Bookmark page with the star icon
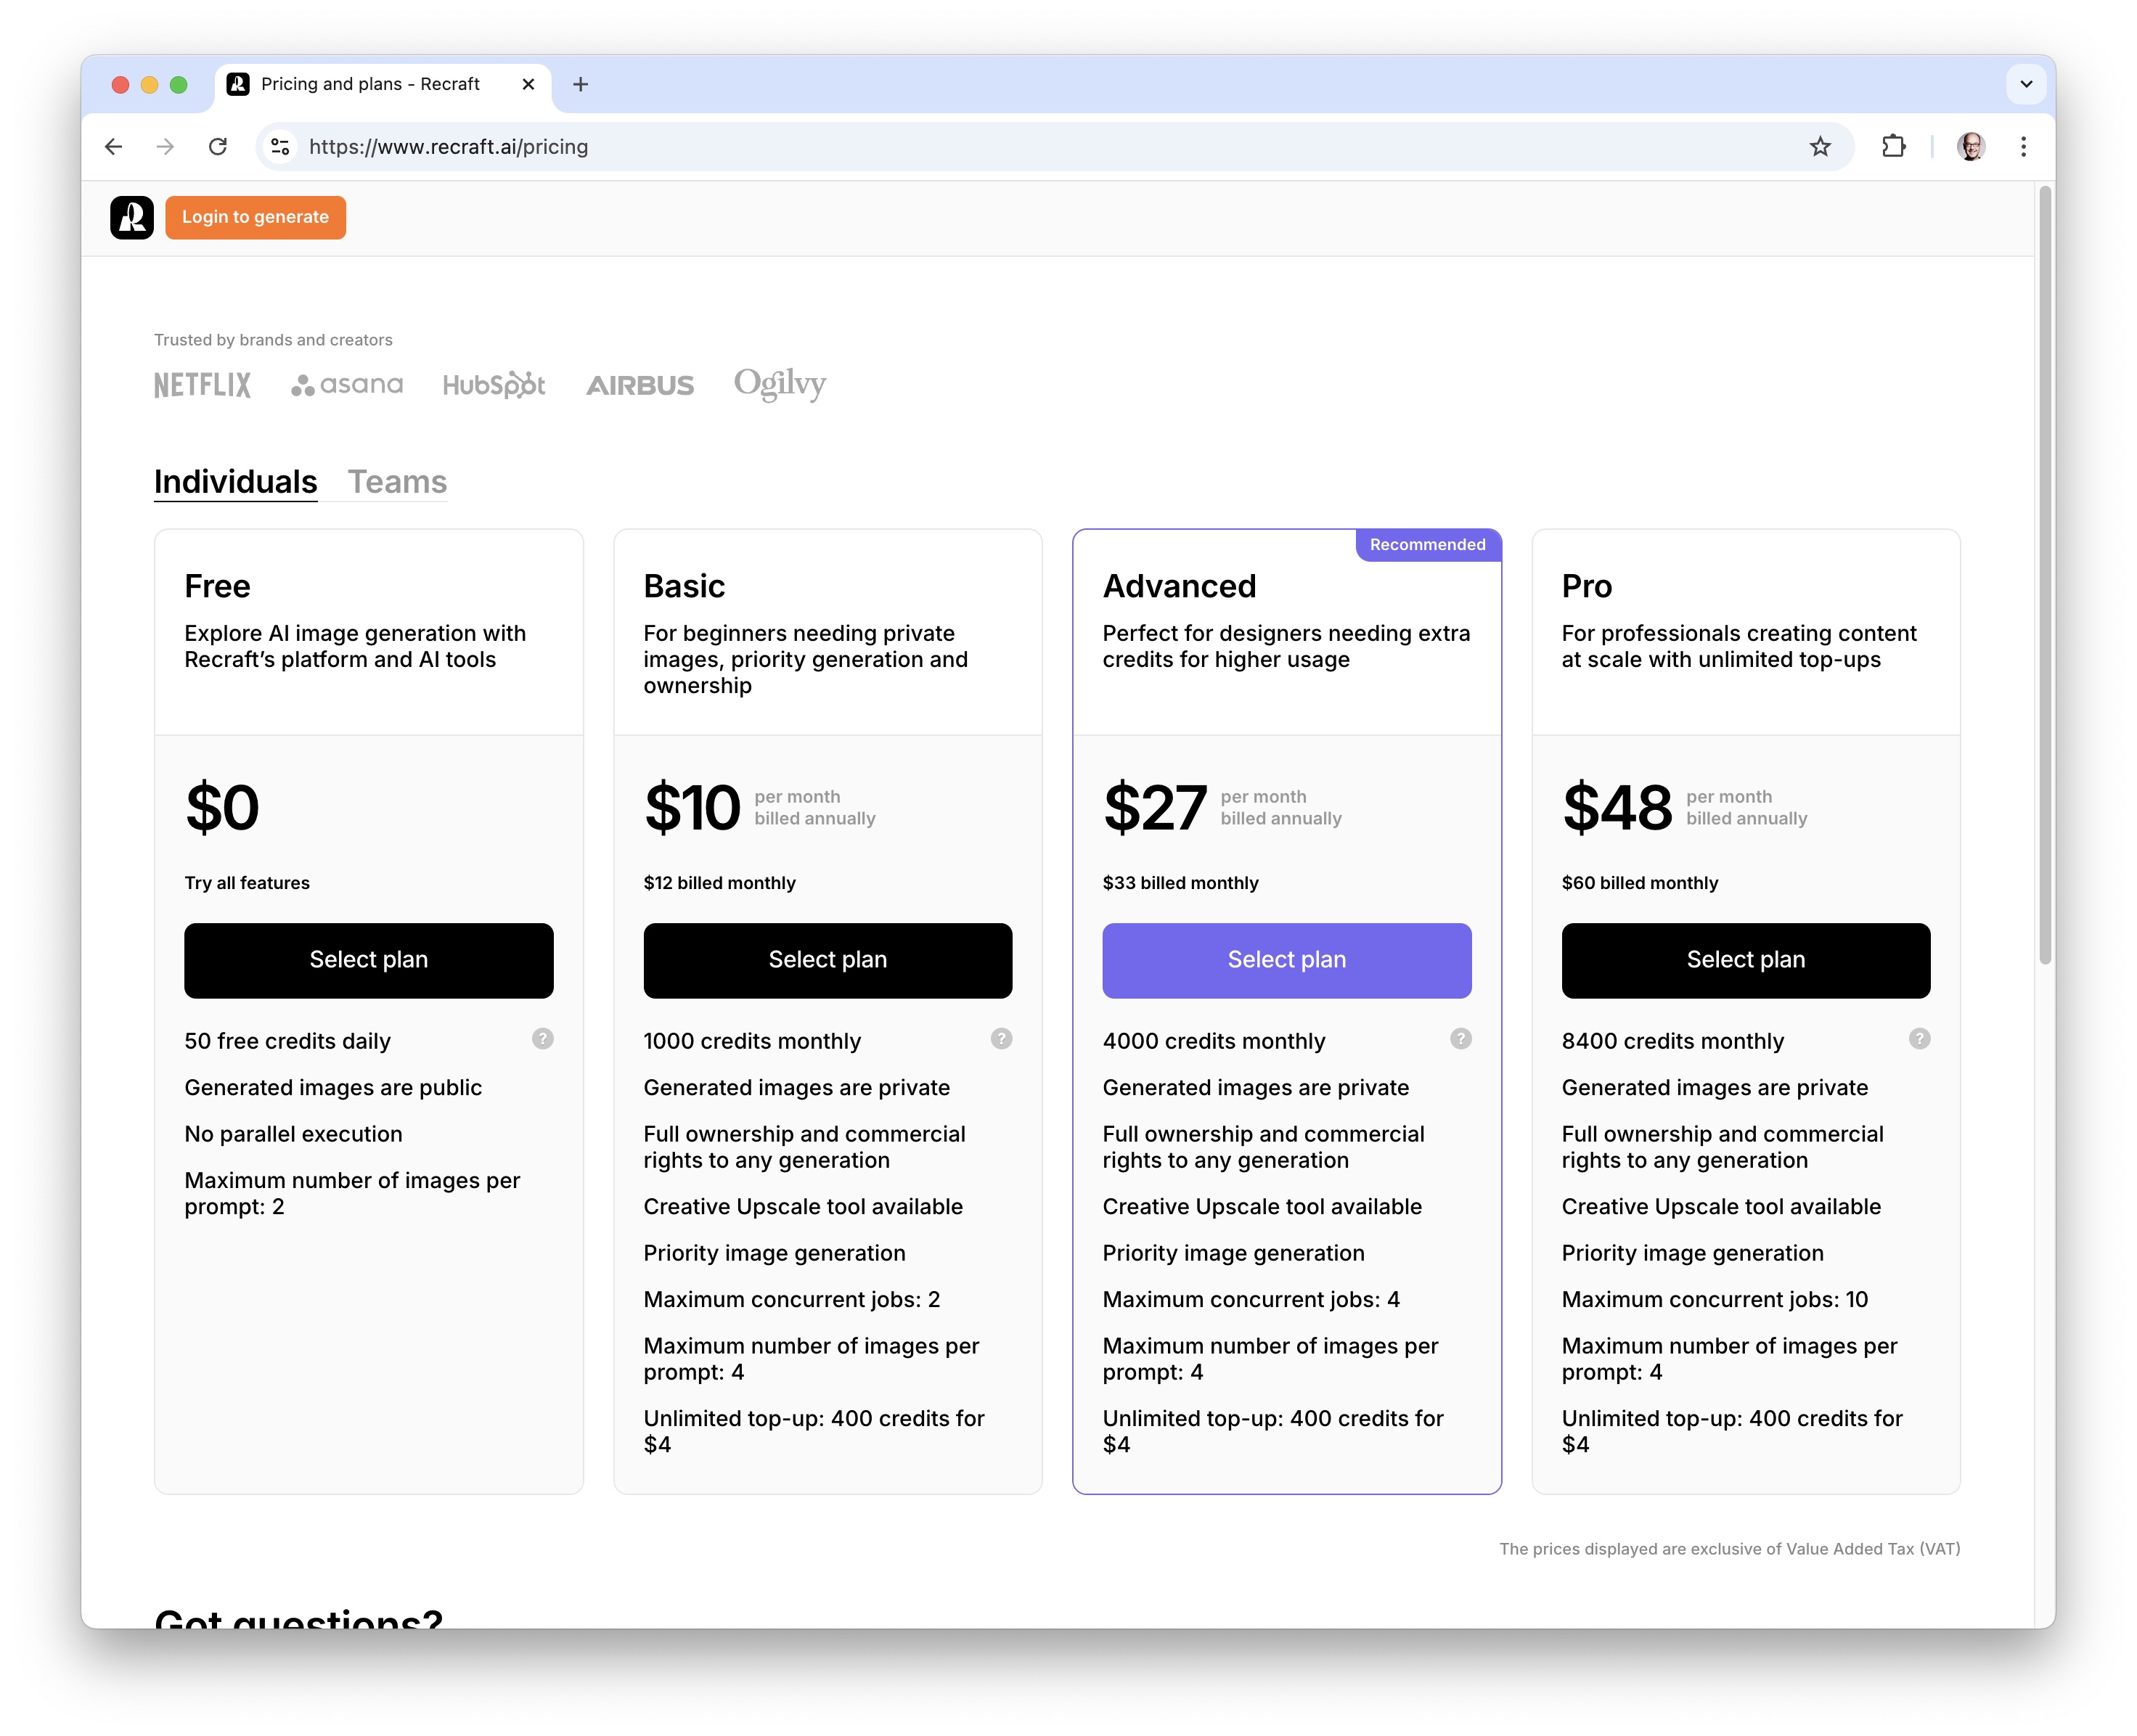 [1819, 147]
